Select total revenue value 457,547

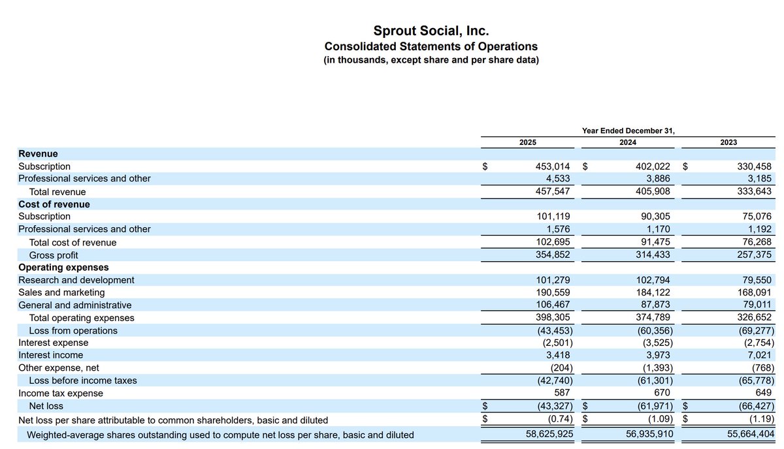point(553,192)
